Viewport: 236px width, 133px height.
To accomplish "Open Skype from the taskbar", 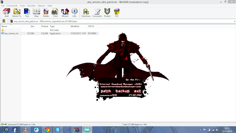I will pyautogui.click(x=58, y=130).
